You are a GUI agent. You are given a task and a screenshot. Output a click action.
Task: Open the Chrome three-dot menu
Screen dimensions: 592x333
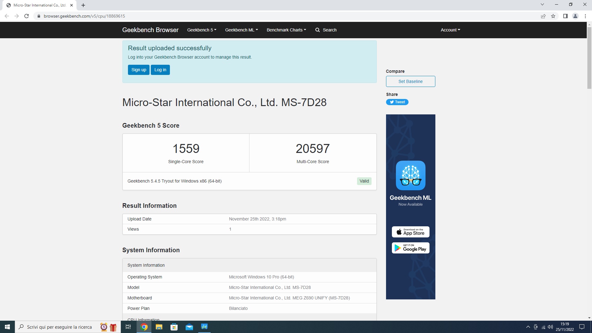(x=585, y=16)
